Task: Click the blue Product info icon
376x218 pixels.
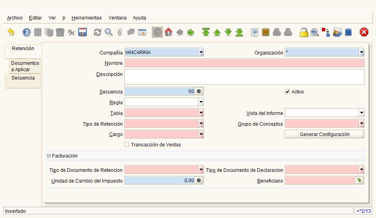Action: [x=349, y=32]
